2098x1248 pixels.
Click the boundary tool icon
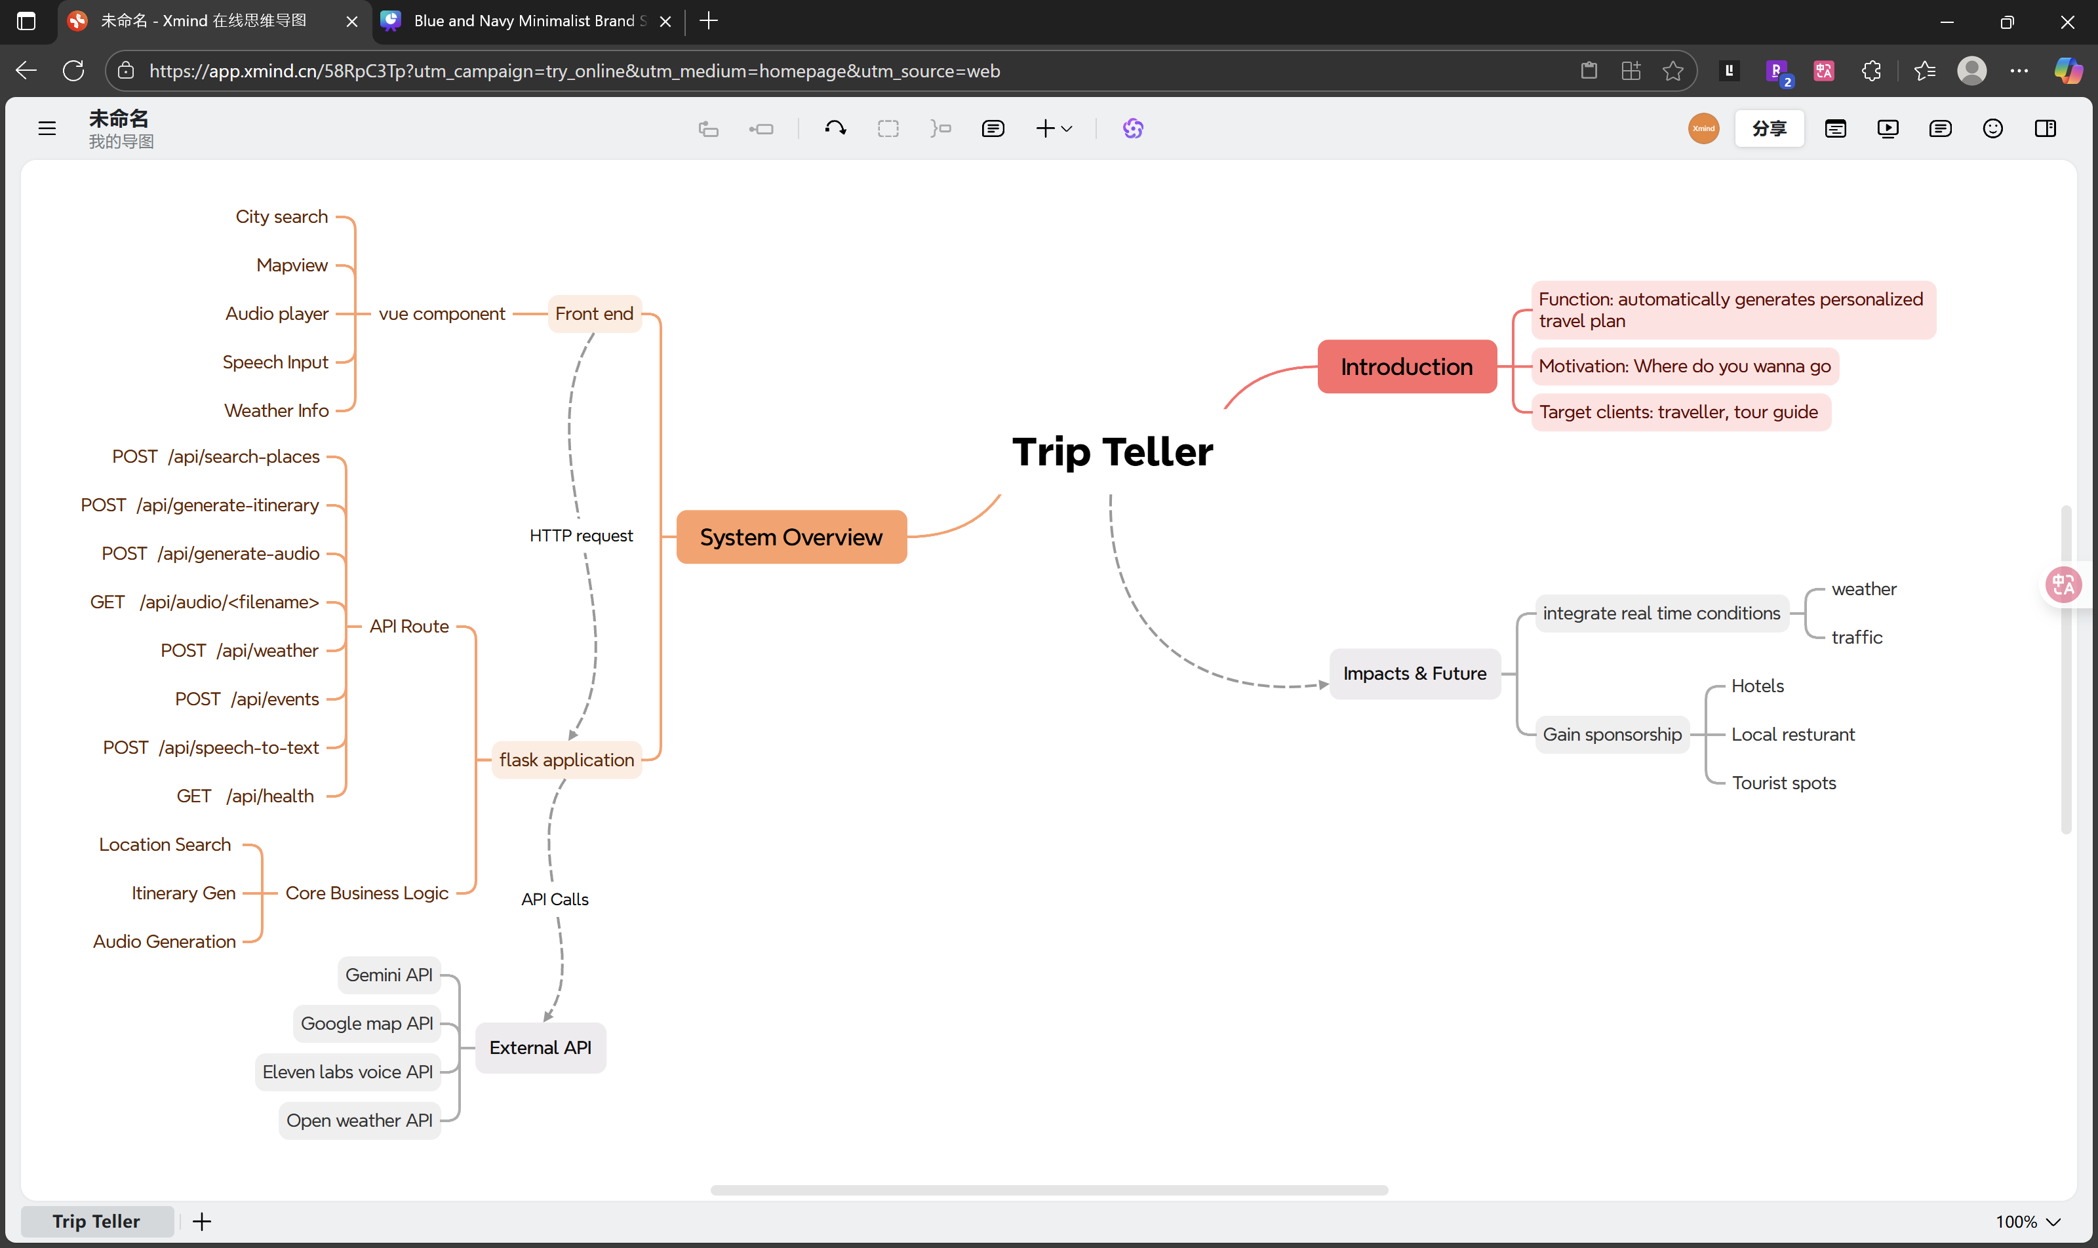click(x=888, y=128)
